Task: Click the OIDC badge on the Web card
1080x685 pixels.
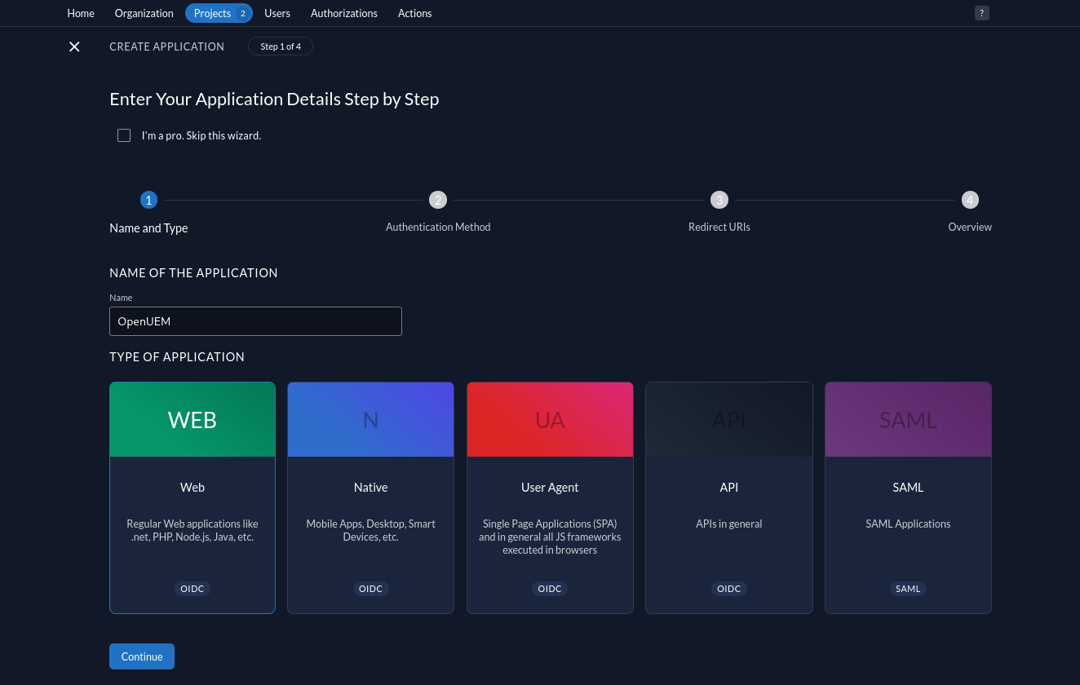Action: tap(193, 588)
